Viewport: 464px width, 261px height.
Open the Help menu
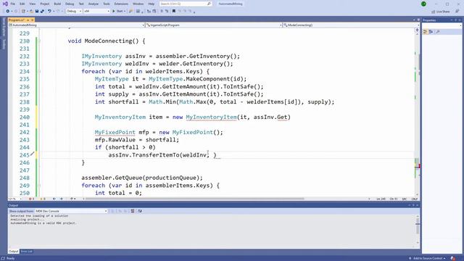tap(152, 4)
